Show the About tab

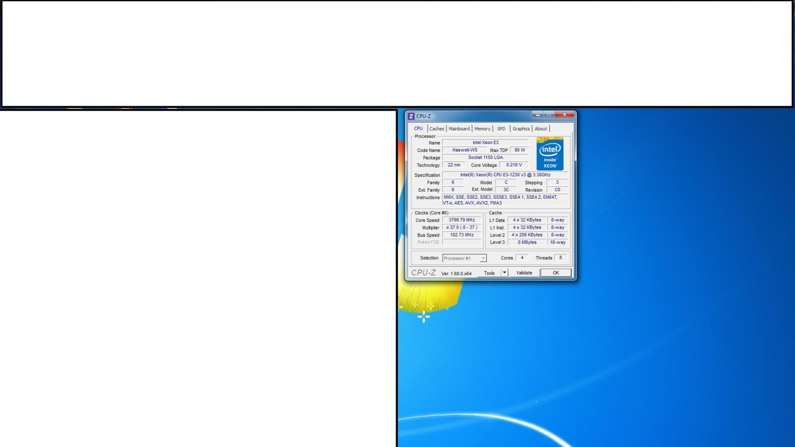point(541,129)
